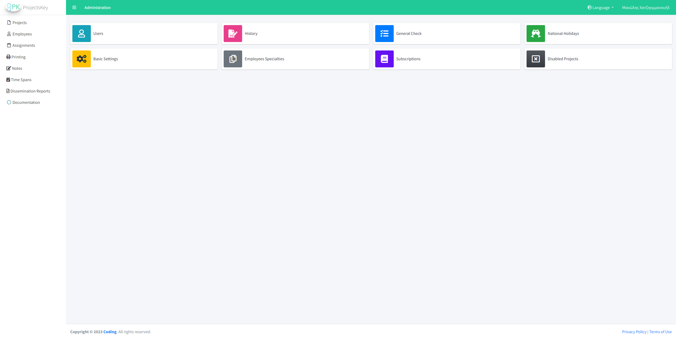Open the Terms of Use link

[x=660, y=332]
